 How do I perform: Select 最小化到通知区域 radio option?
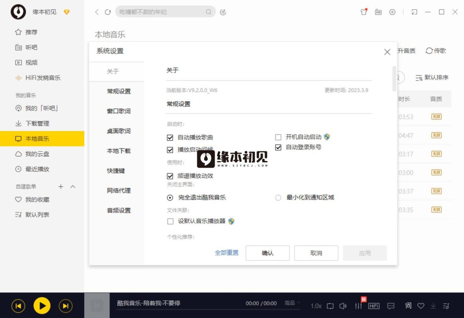tap(278, 197)
